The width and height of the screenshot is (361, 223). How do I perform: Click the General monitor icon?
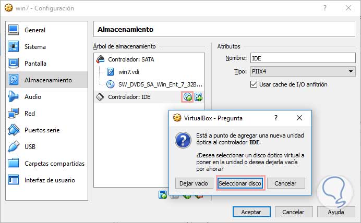(14, 30)
